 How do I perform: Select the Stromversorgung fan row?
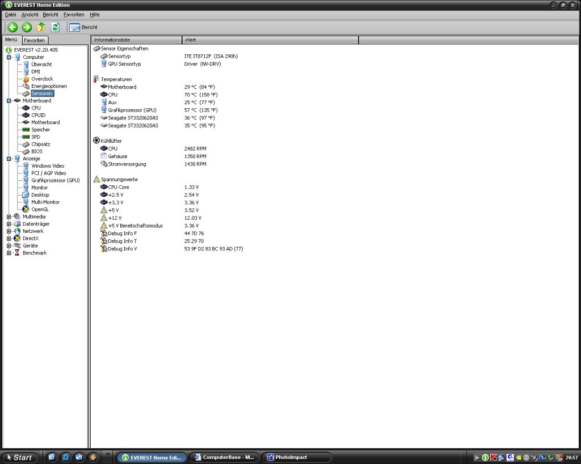coord(153,164)
